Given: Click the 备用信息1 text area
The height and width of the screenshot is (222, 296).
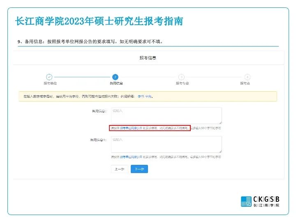Looking at the screenshot, I should click(166, 144).
